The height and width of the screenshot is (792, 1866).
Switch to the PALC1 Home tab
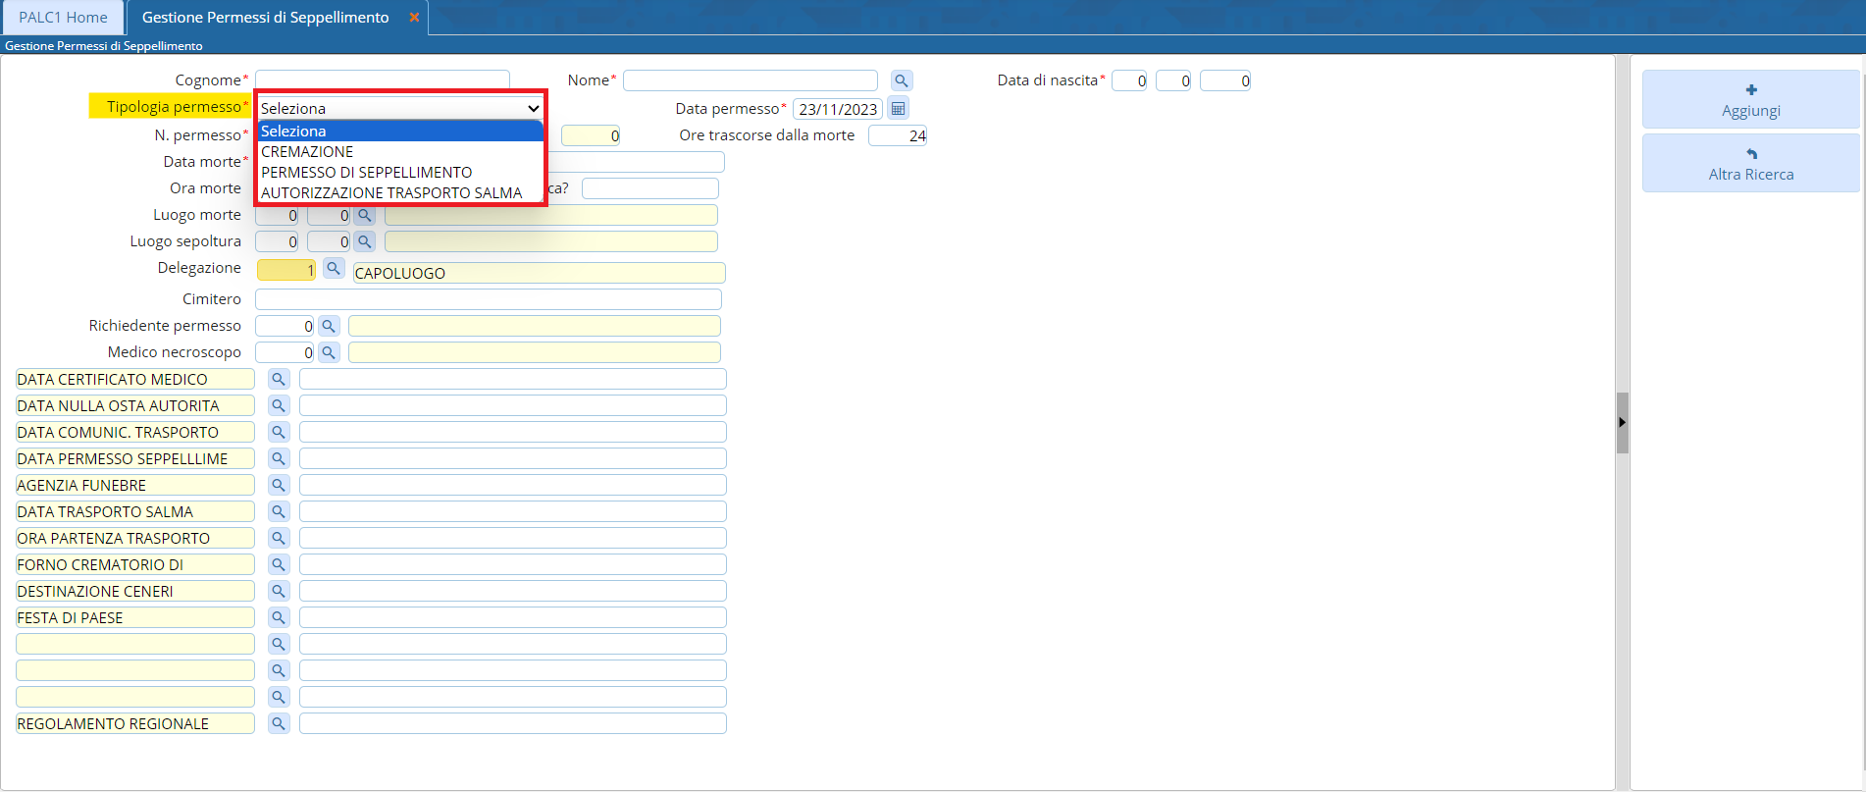coord(63,18)
